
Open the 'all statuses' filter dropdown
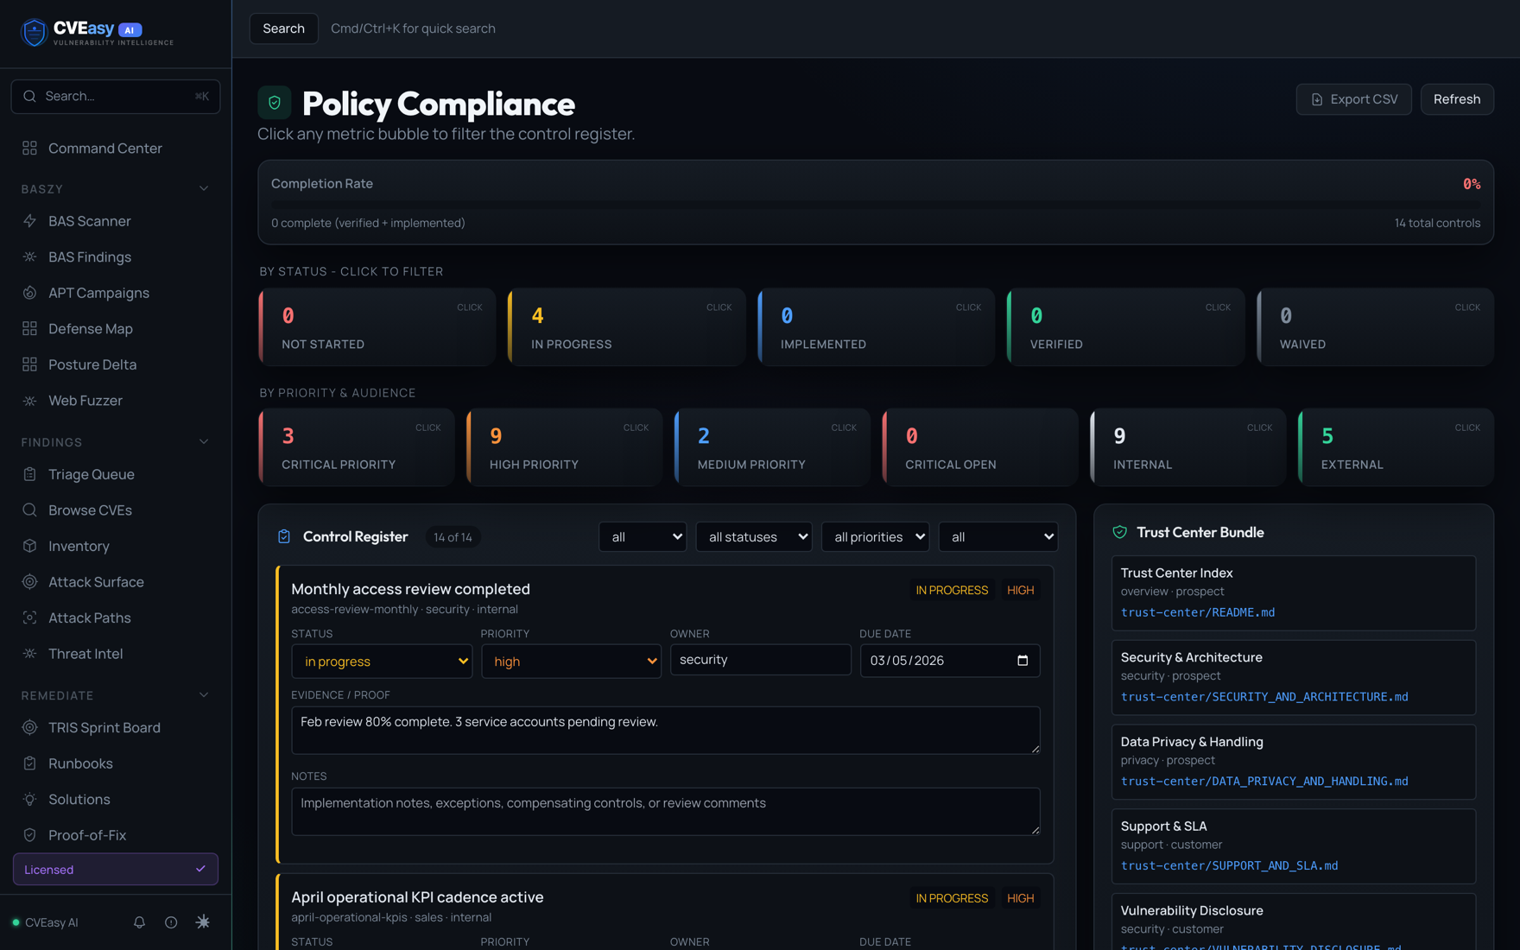pyautogui.click(x=754, y=536)
